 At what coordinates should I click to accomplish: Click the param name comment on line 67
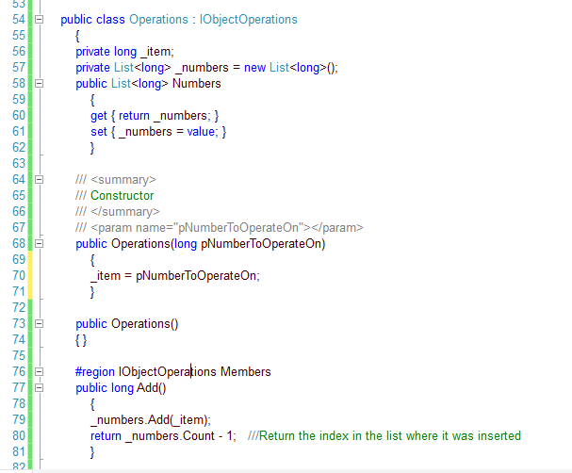coord(220,228)
